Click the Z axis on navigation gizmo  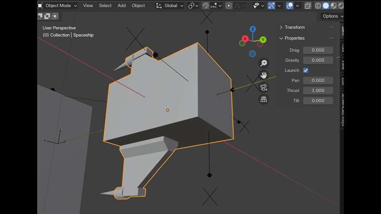coord(253,29)
